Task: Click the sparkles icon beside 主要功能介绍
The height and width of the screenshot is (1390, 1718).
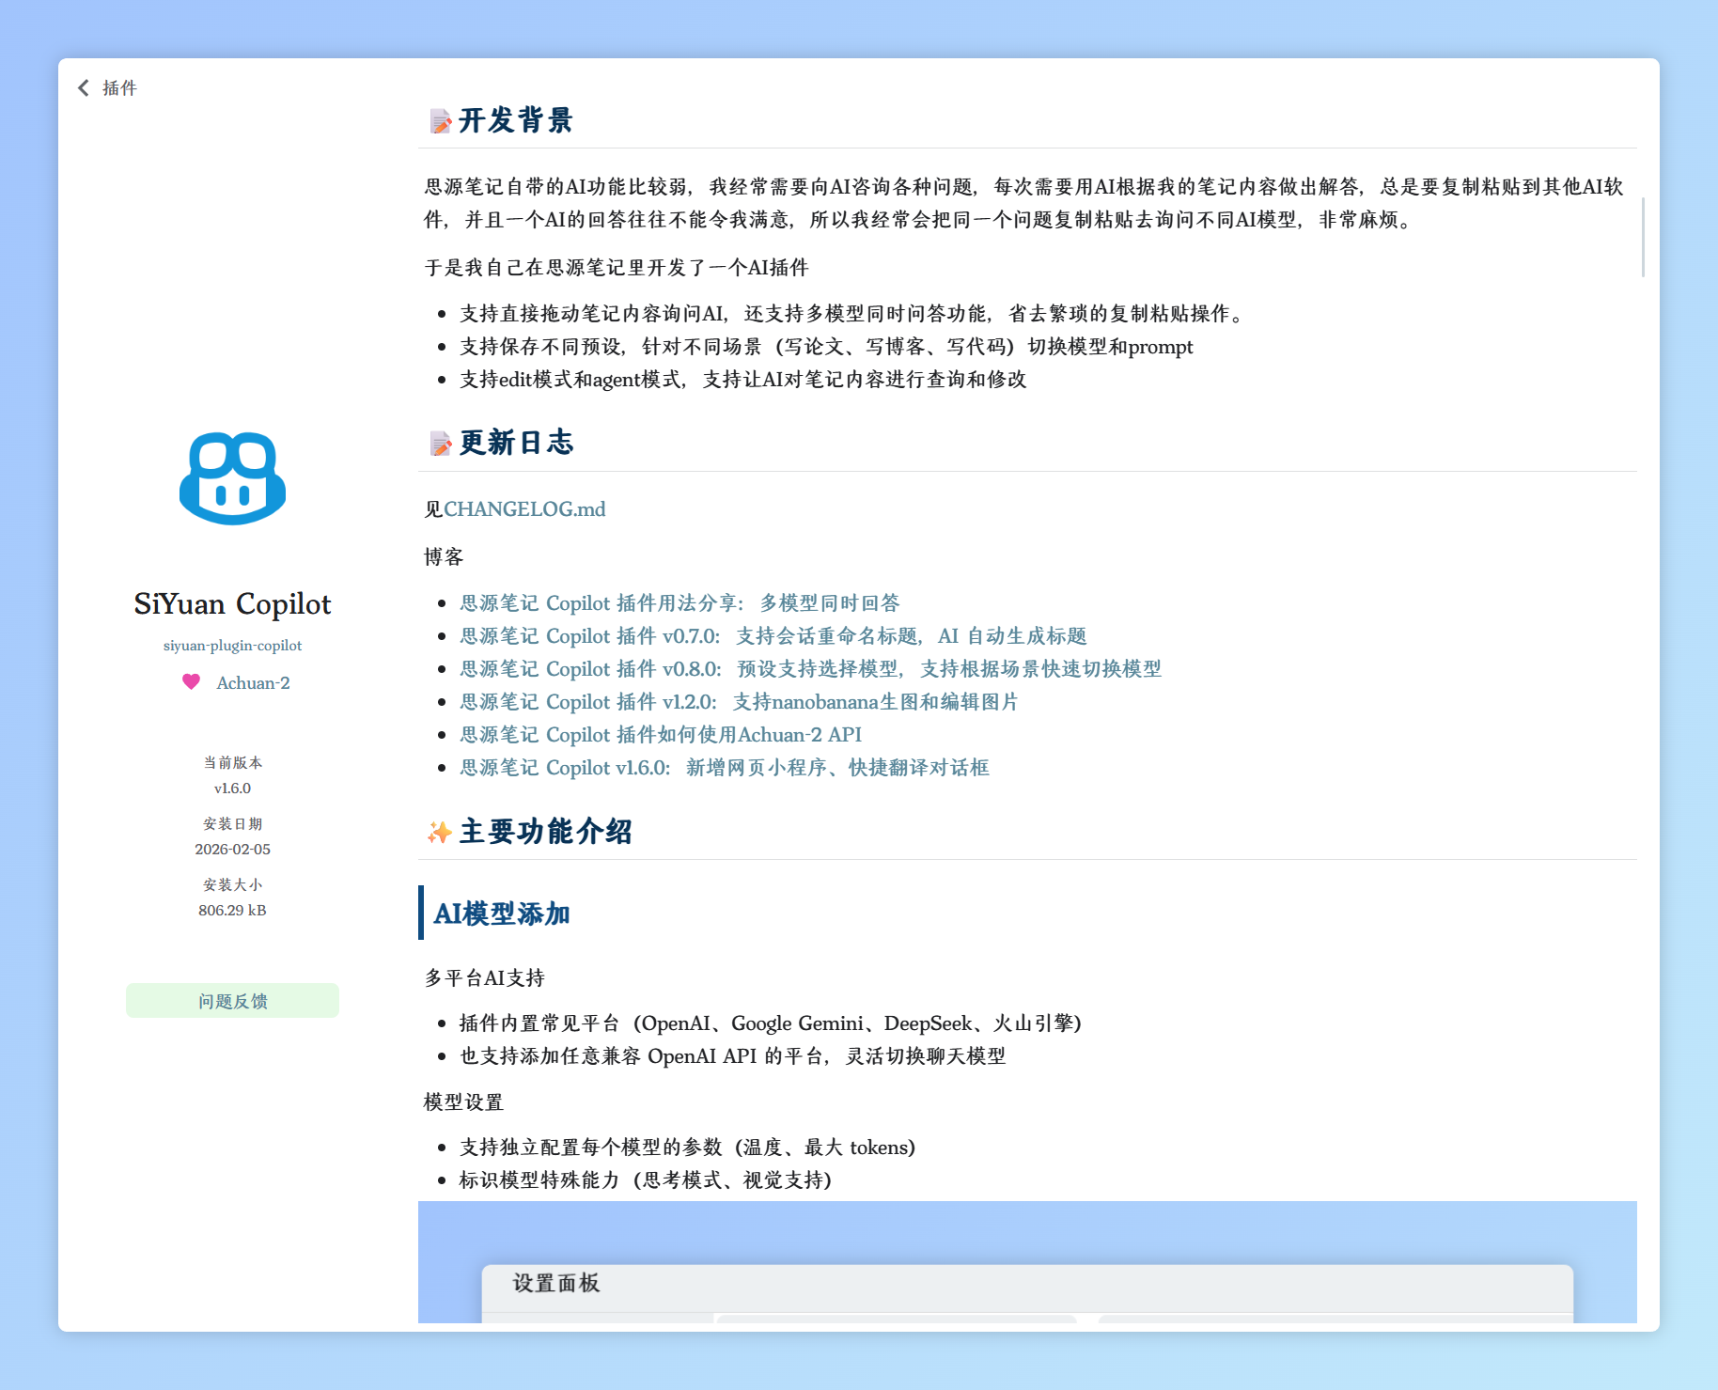Action: click(440, 832)
